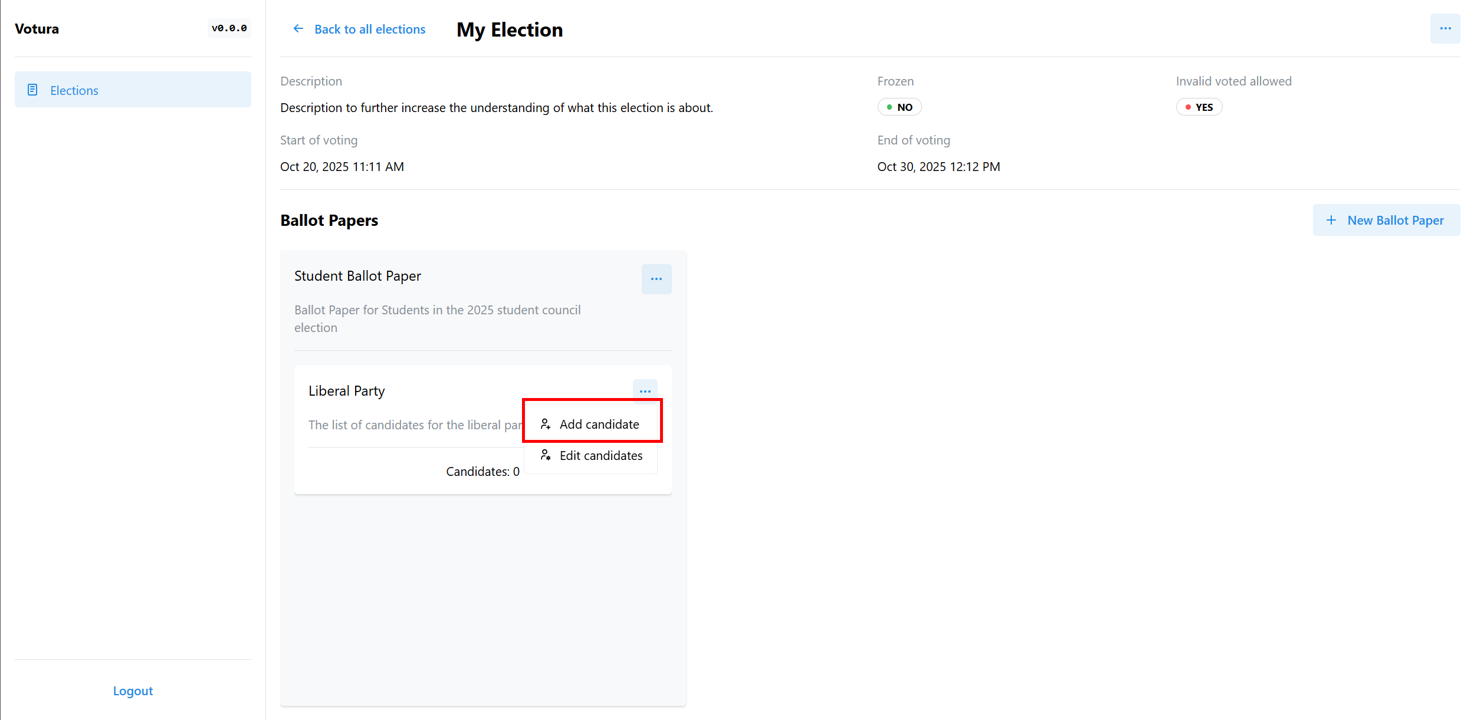
Task: Go back to all elections
Action: click(369, 29)
